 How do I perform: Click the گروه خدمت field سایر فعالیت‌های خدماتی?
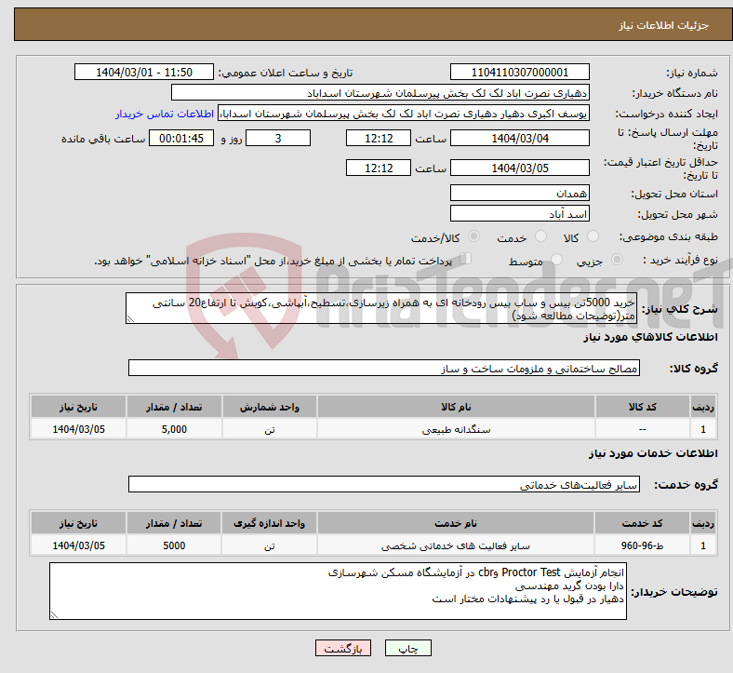point(384,484)
